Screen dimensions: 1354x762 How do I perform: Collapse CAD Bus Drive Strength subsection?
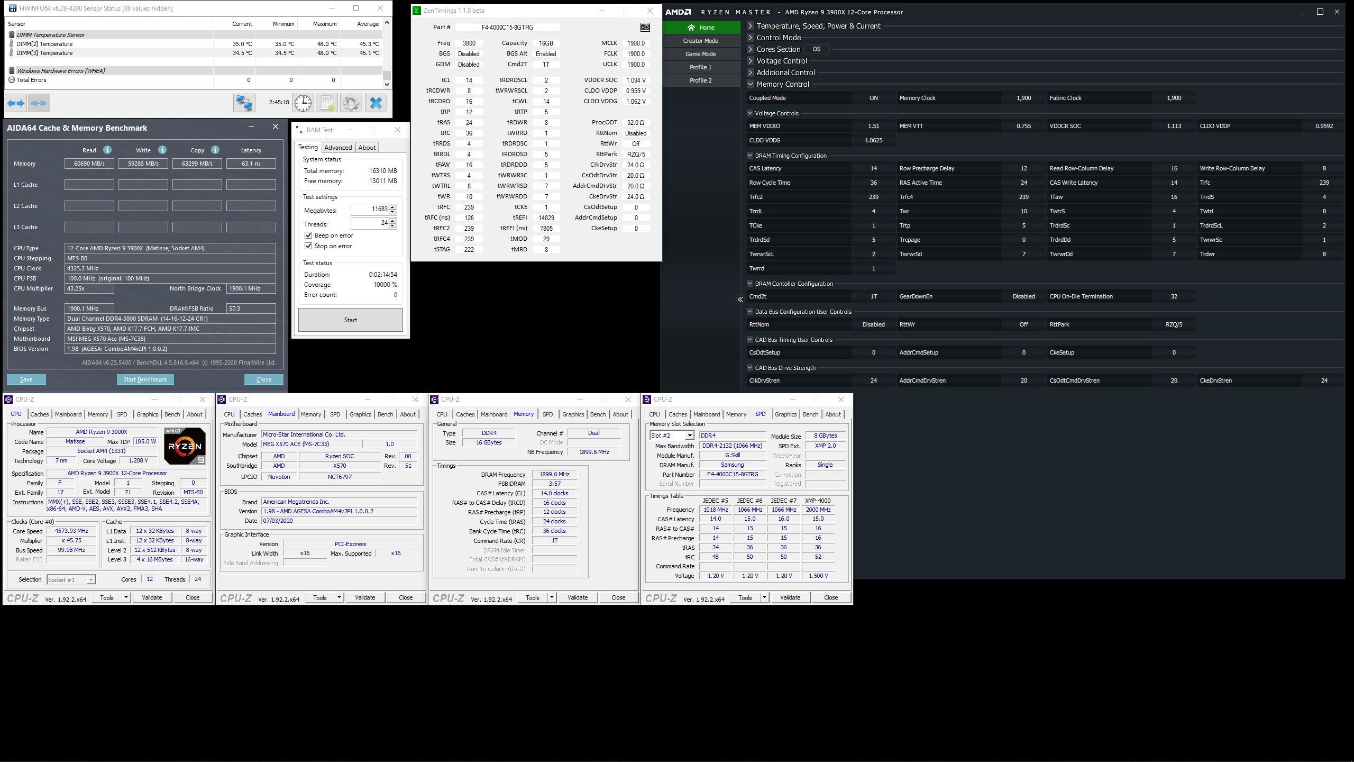749,368
